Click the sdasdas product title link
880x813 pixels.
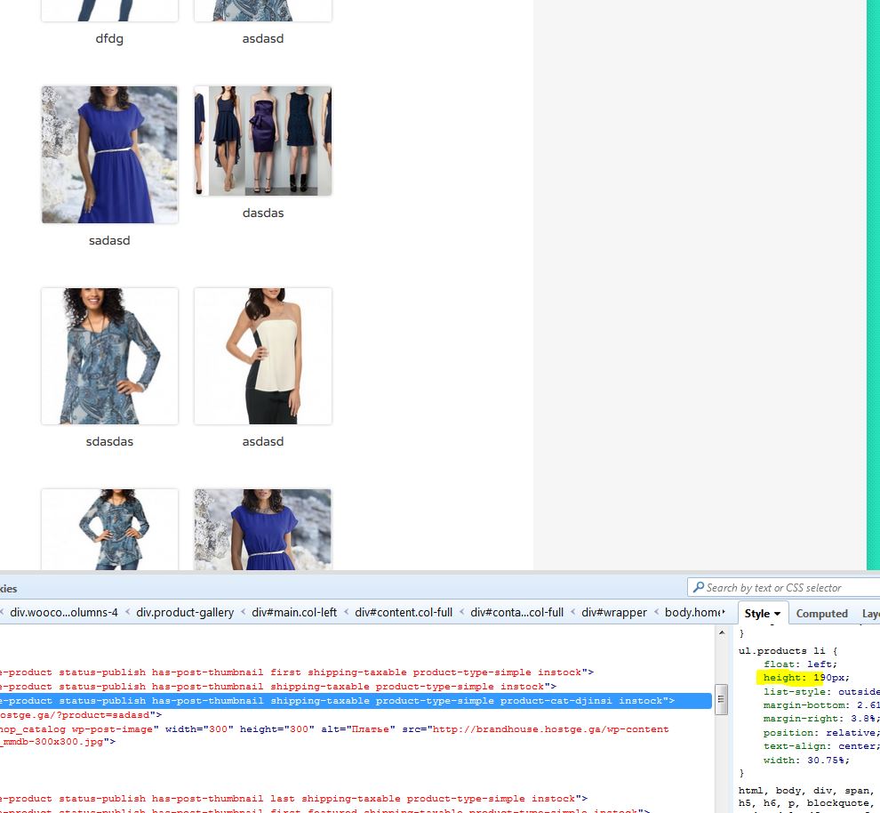(x=109, y=442)
